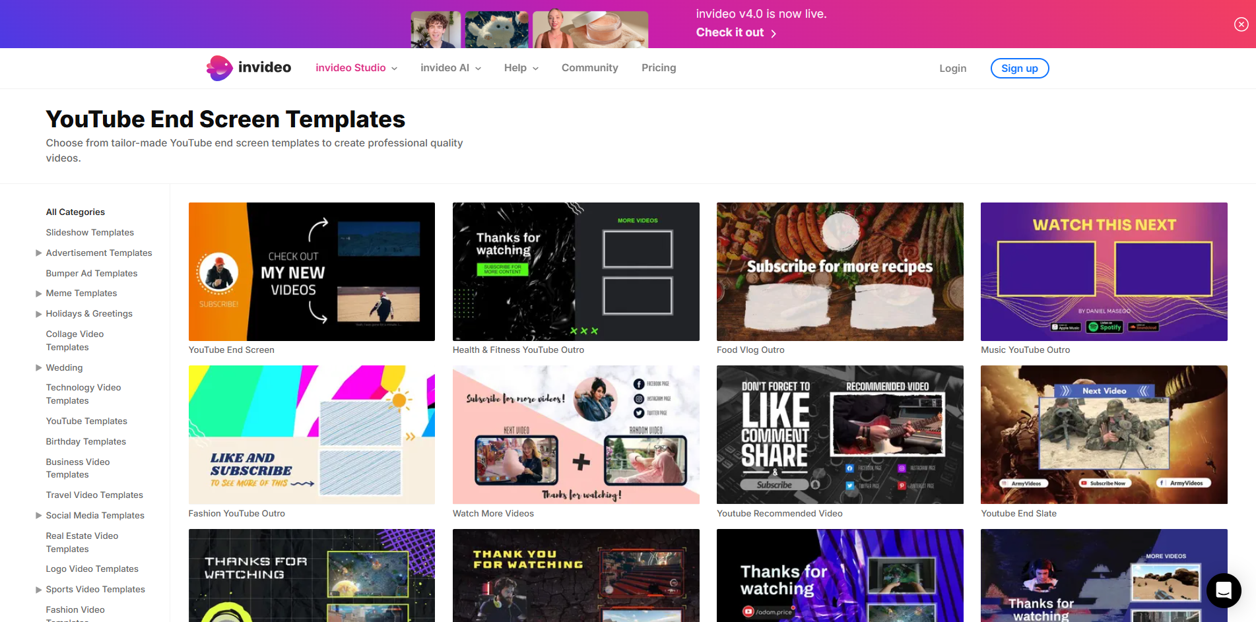
Task: Go to the Community page
Action: click(589, 67)
